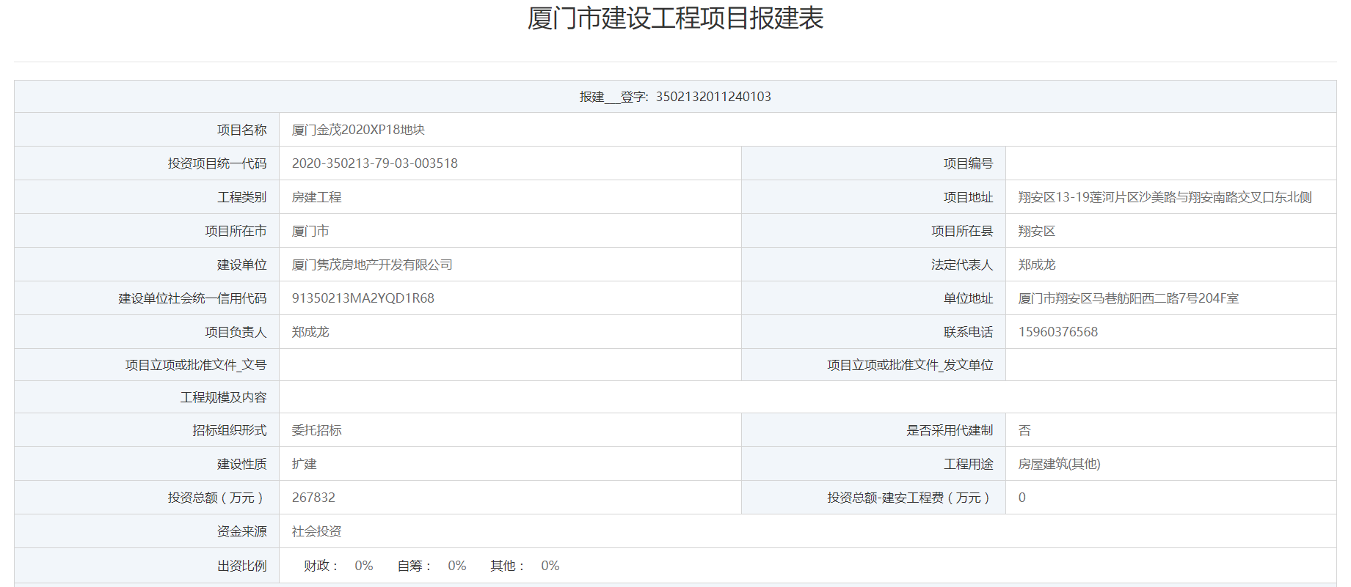Click the 建设性质 label
Screen dimensions: 1351x587
[242, 464]
